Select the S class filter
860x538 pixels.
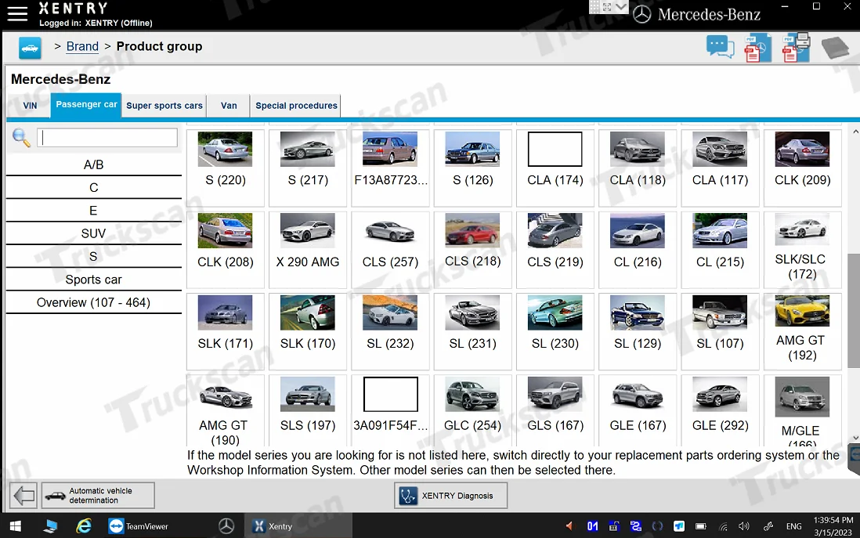(x=94, y=257)
